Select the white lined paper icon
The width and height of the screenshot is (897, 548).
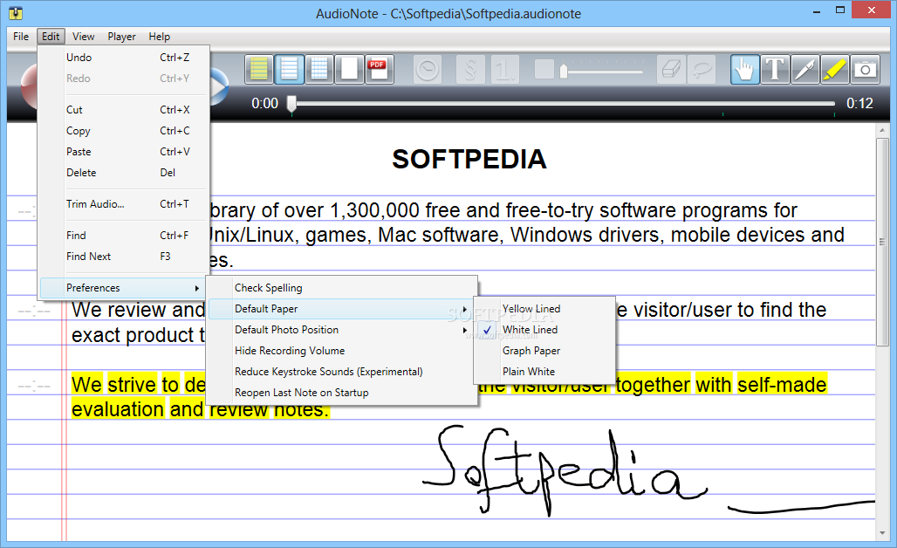click(289, 70)
